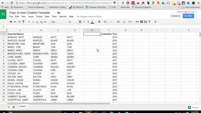Open the Borders options
The width and height of the screenshot is (201, 113).
point(105,22)
